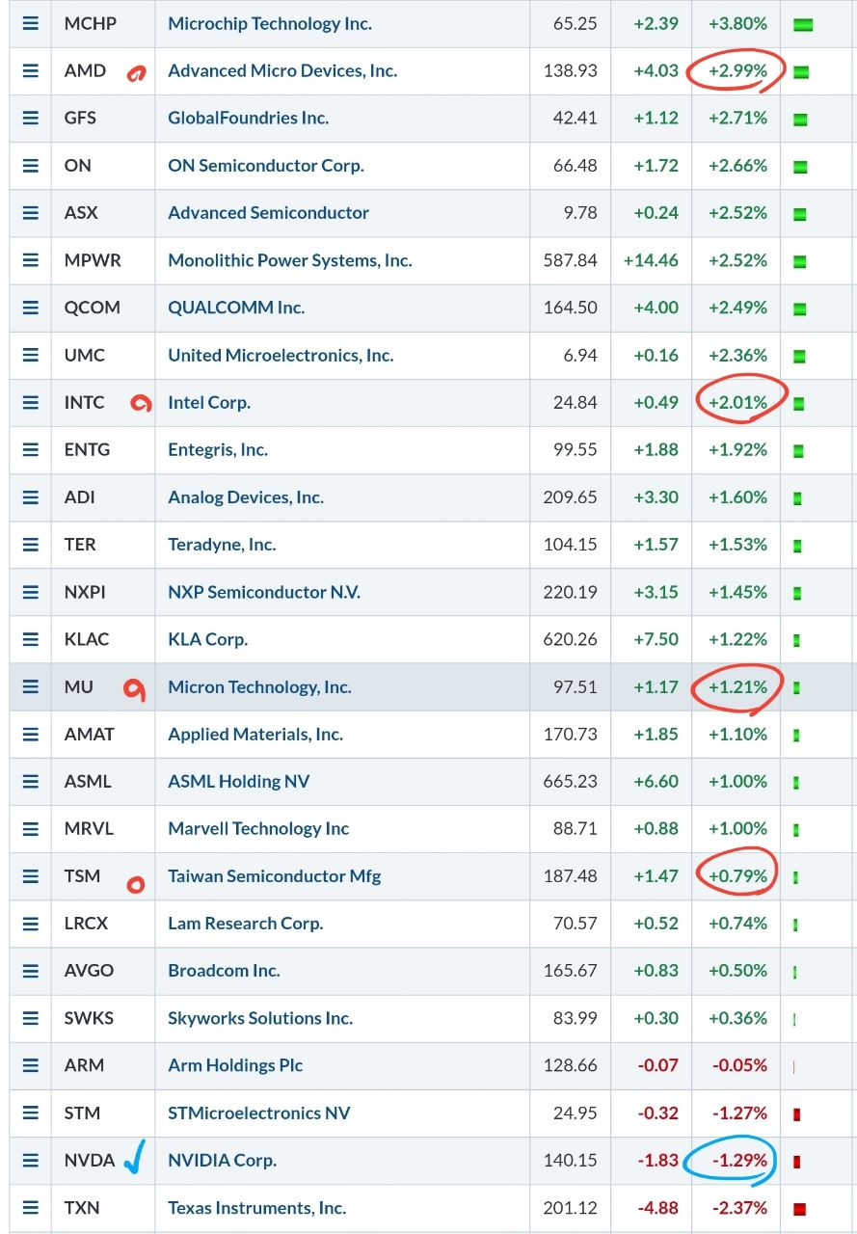Open the row menu icon for KLAC
857x1234 pixels.
click(31, 639)
